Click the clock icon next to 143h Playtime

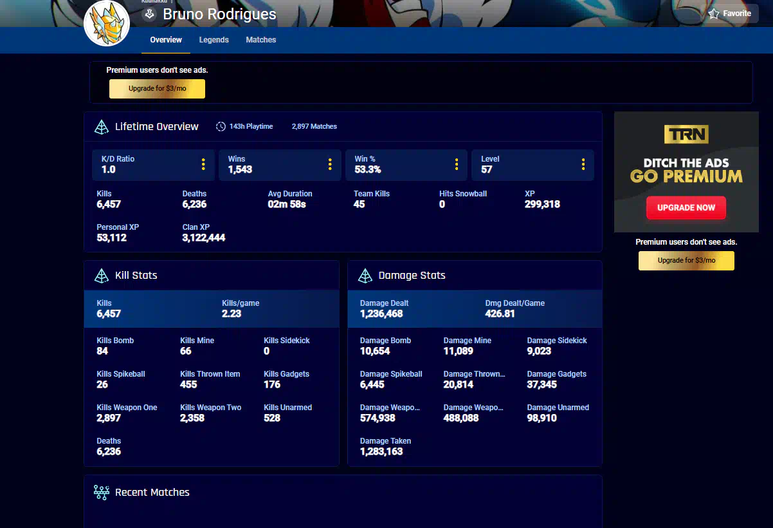[x=221, y=126]
